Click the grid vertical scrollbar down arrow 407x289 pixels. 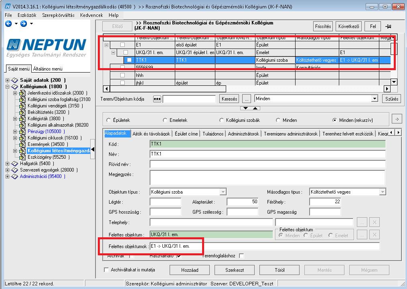tap(394, 82)
